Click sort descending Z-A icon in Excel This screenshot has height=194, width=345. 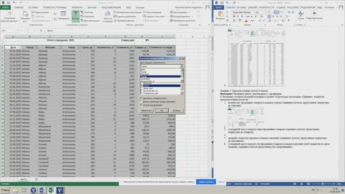pos(55,19)
